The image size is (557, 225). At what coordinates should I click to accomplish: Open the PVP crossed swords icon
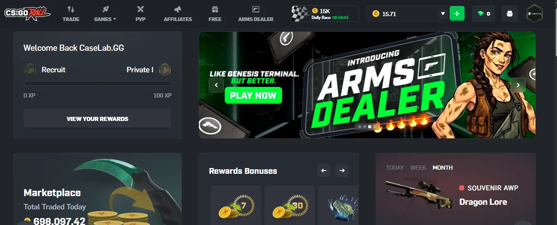point(140,9)
